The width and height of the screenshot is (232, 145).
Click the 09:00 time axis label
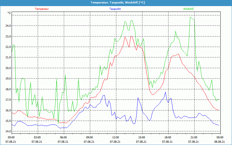tap(89, 137)
